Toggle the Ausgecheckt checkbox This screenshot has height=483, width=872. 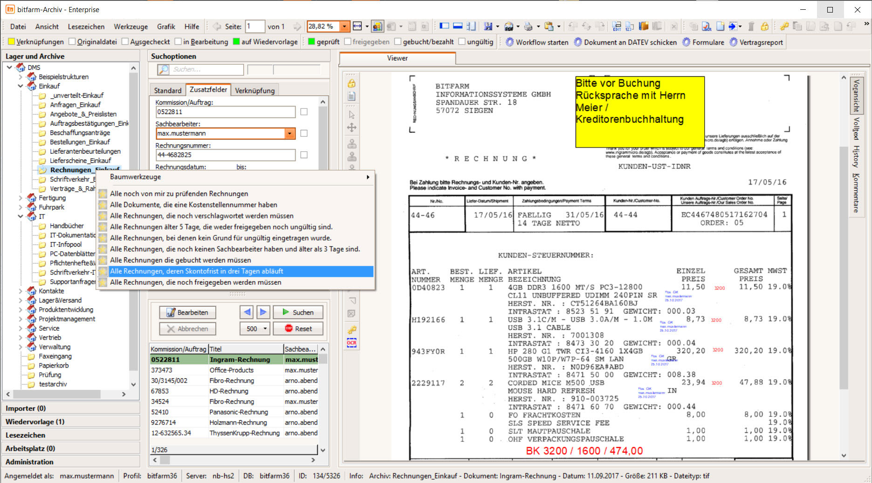(125, 42)
